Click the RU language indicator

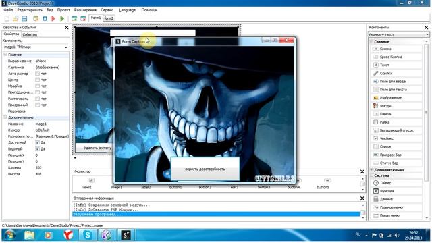(x=358, y=234)
